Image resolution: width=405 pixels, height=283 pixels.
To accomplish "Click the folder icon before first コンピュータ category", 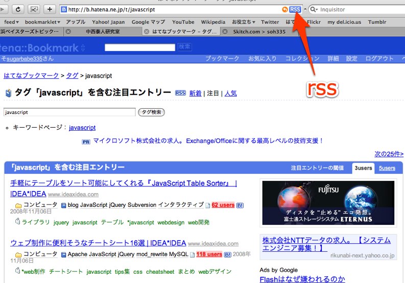I will click(18, 205).
